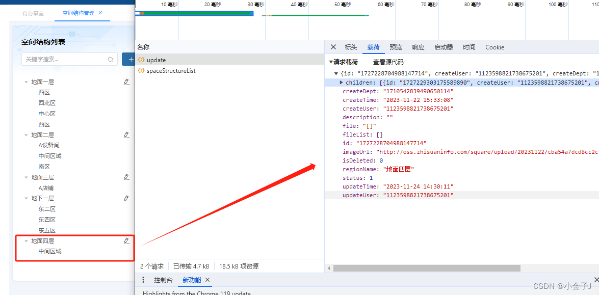Click the 标头 button
599x295 pixels.
point(351,47)
